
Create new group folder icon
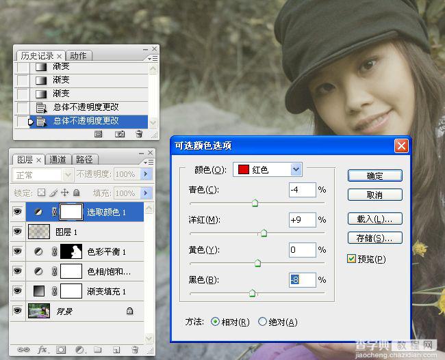tap(98, 350)
